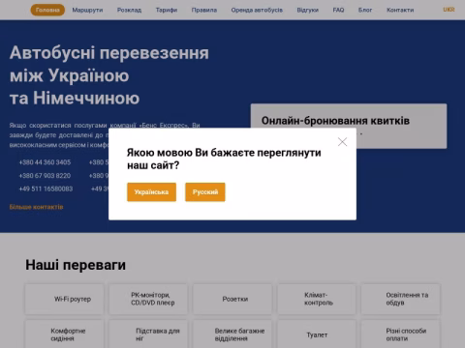Click FAQ in the navigation bar
Viewport: 465px width, 348px height.
point(338,10)
